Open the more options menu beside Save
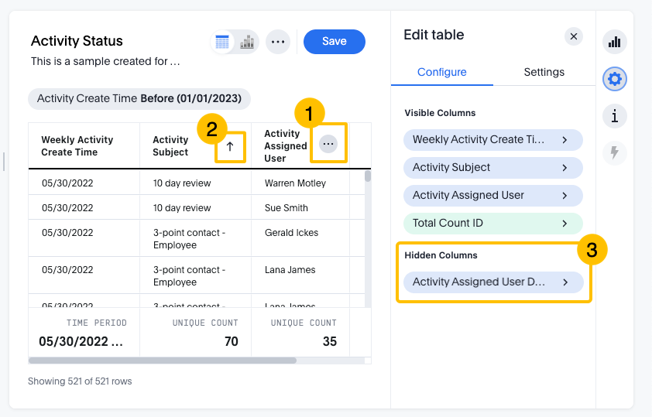Image resolution: width=652 pixels, height=417 pixels. [x=278, y=42]
